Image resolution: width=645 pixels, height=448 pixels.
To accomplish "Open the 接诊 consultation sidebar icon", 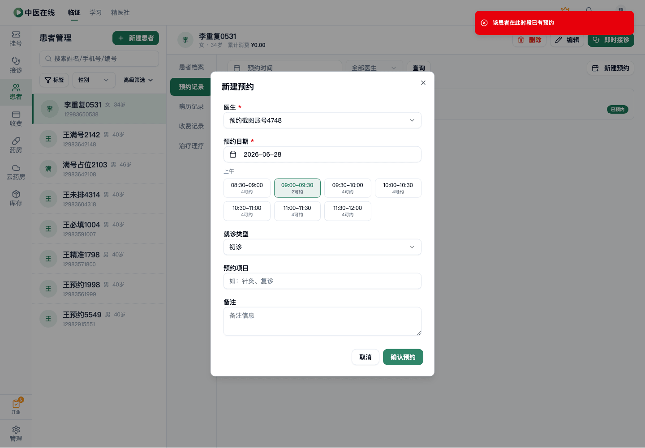I will [16, 65].
